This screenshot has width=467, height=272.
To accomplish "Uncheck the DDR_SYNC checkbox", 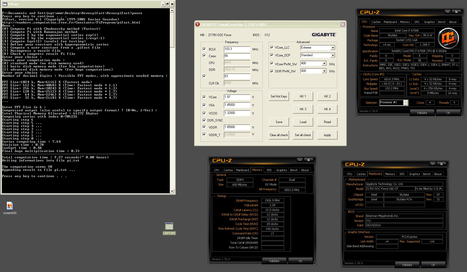I will pyautogui.click(x=204, y=120).
